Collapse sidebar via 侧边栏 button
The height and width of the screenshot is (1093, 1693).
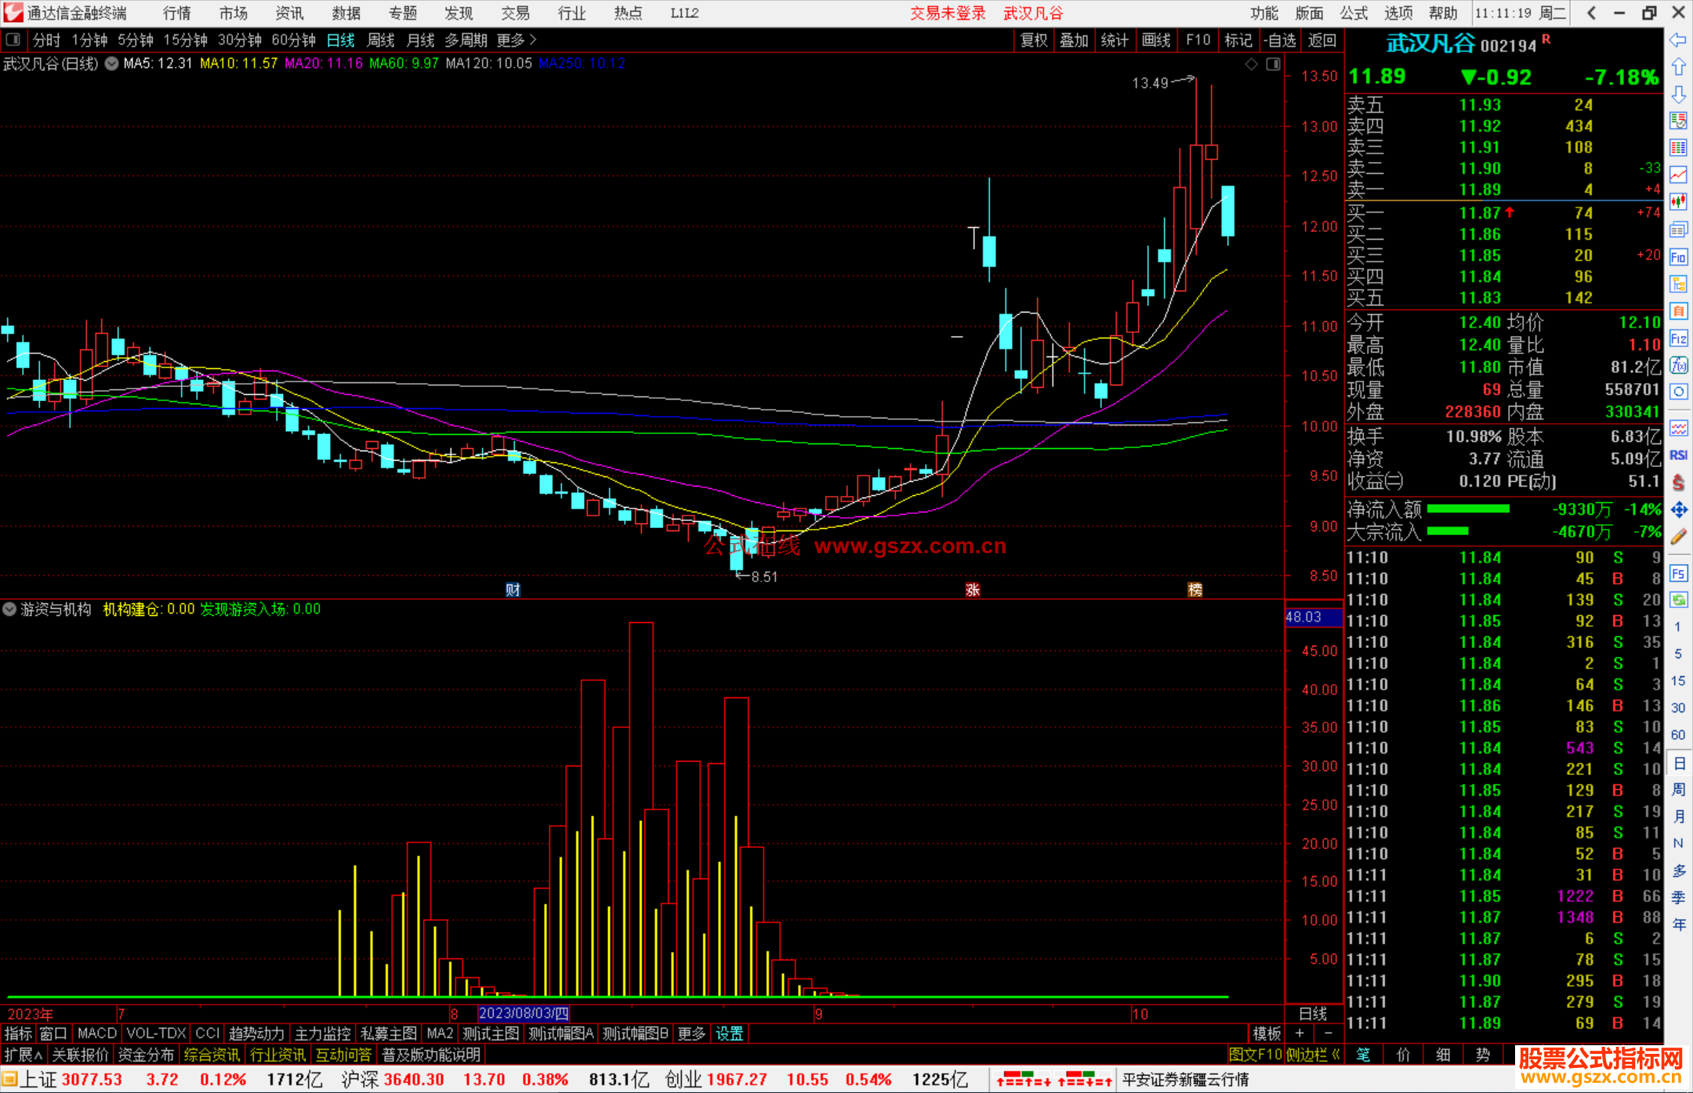[1313, 1055]
